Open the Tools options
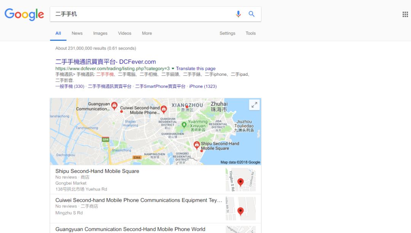Viewport: 411px width, 233px height. pyautogui.click(x=250, y=33)
